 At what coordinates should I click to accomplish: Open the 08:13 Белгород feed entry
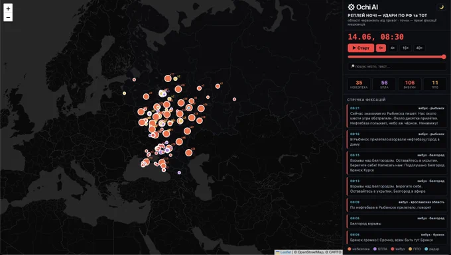pos(397,186)
